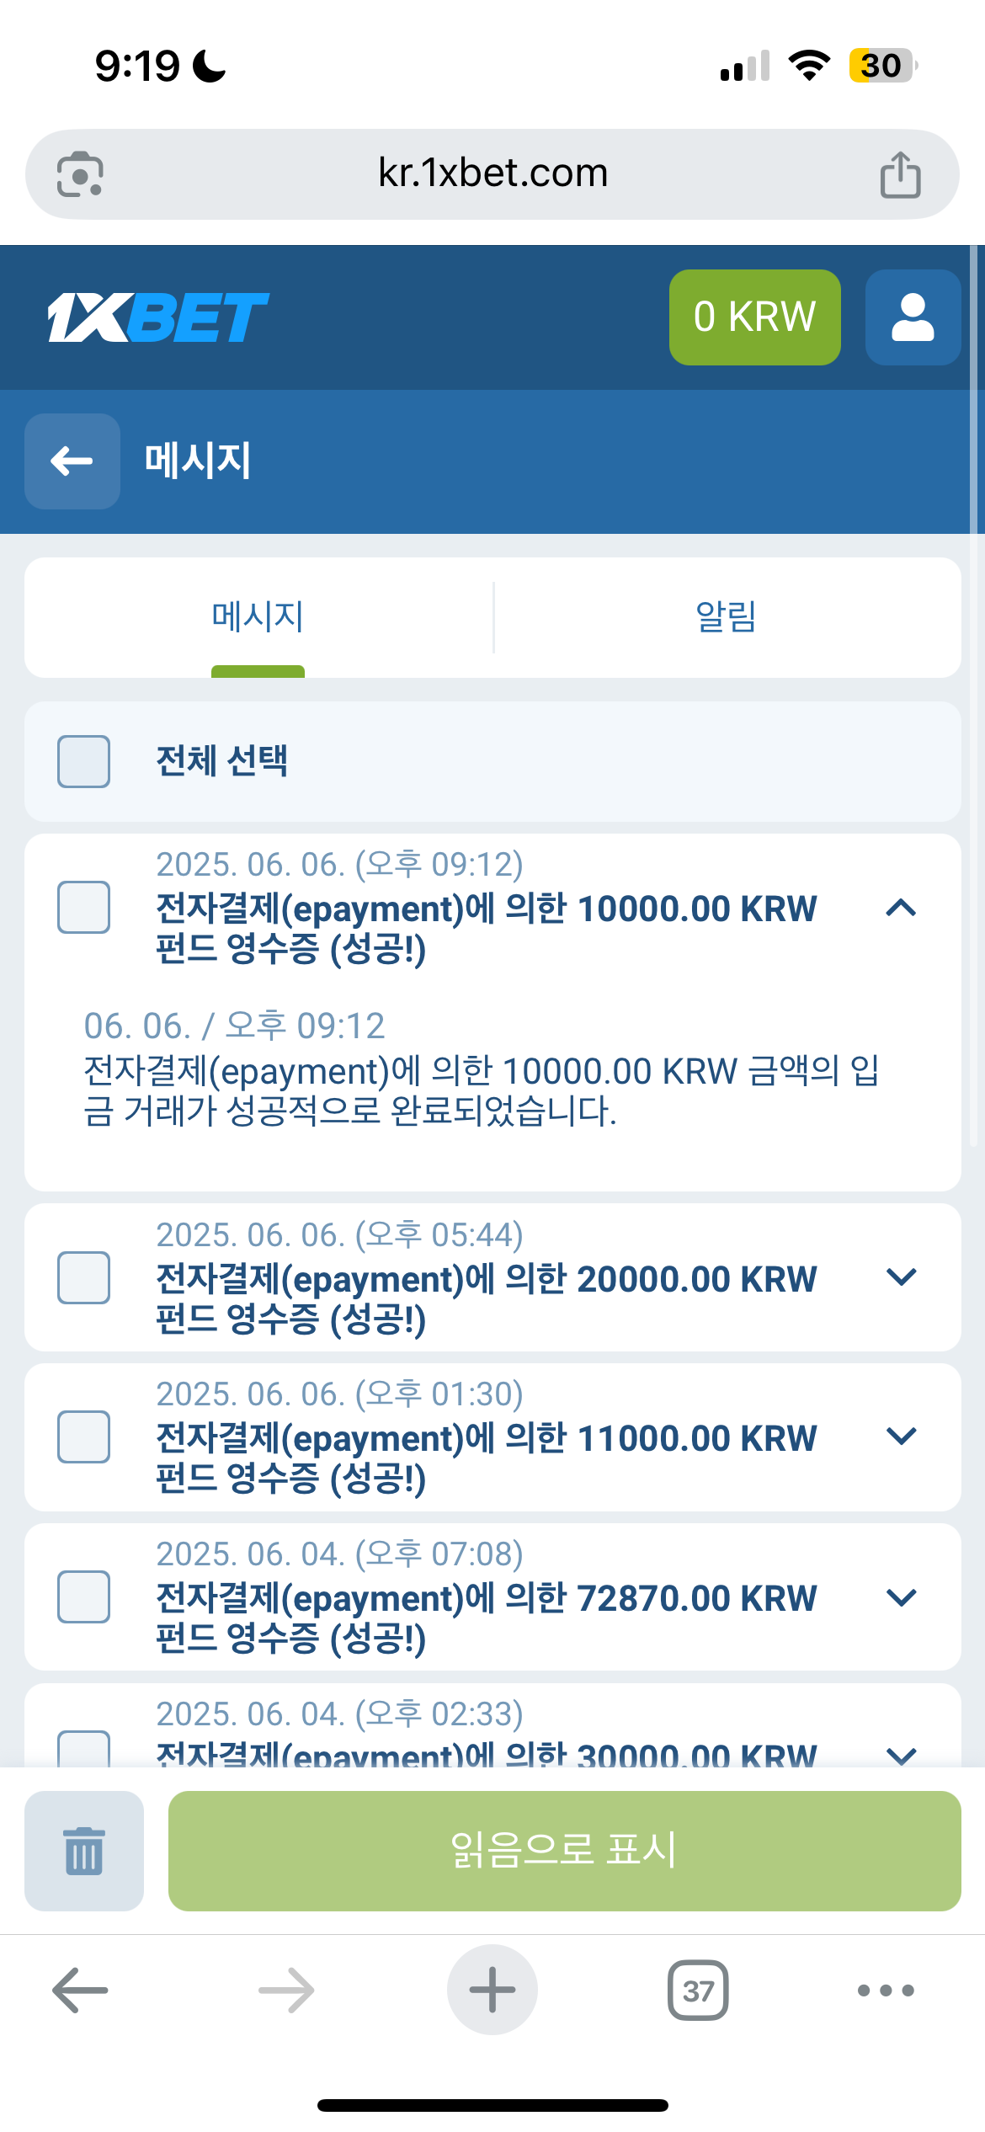Expand the 11000.00 KRW message
985x2132 pixels.
tap(901, 1436)
